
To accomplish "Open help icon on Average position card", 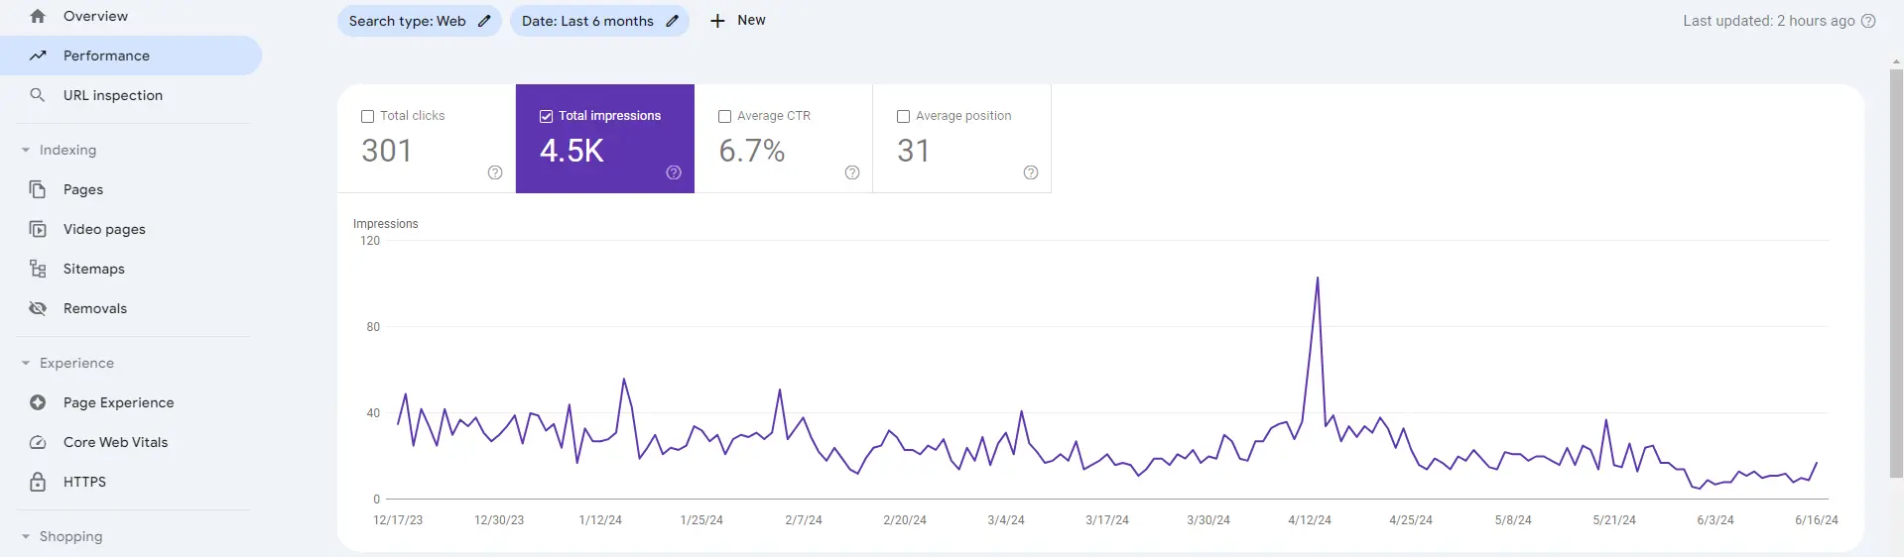I will pyautogui.click(x=1031, y=172).
